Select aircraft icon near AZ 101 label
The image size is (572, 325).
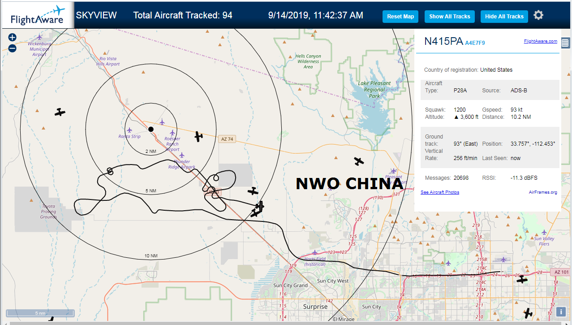[x=522, y=280]
